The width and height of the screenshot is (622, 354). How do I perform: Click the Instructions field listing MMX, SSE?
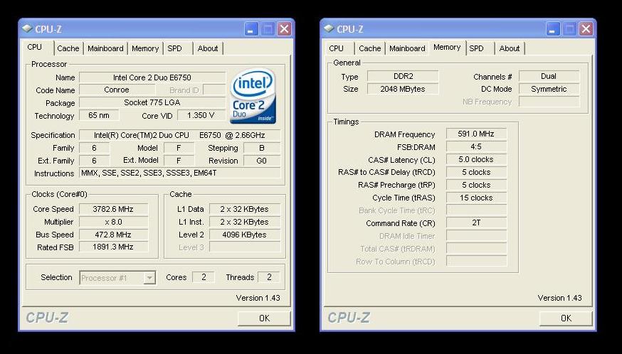[180, 173]
